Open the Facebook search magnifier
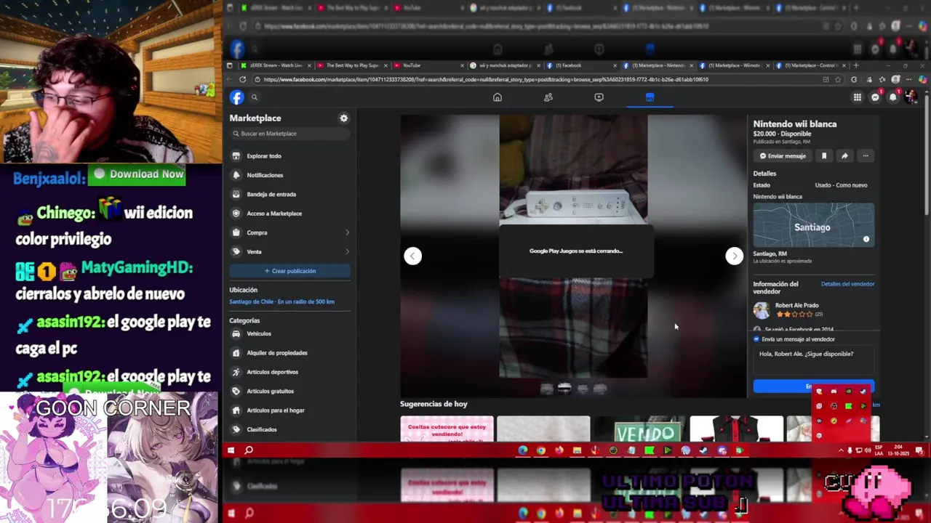The width and height of the screenshot is (931, 523). pyautogui.click(x=255, y=97)
